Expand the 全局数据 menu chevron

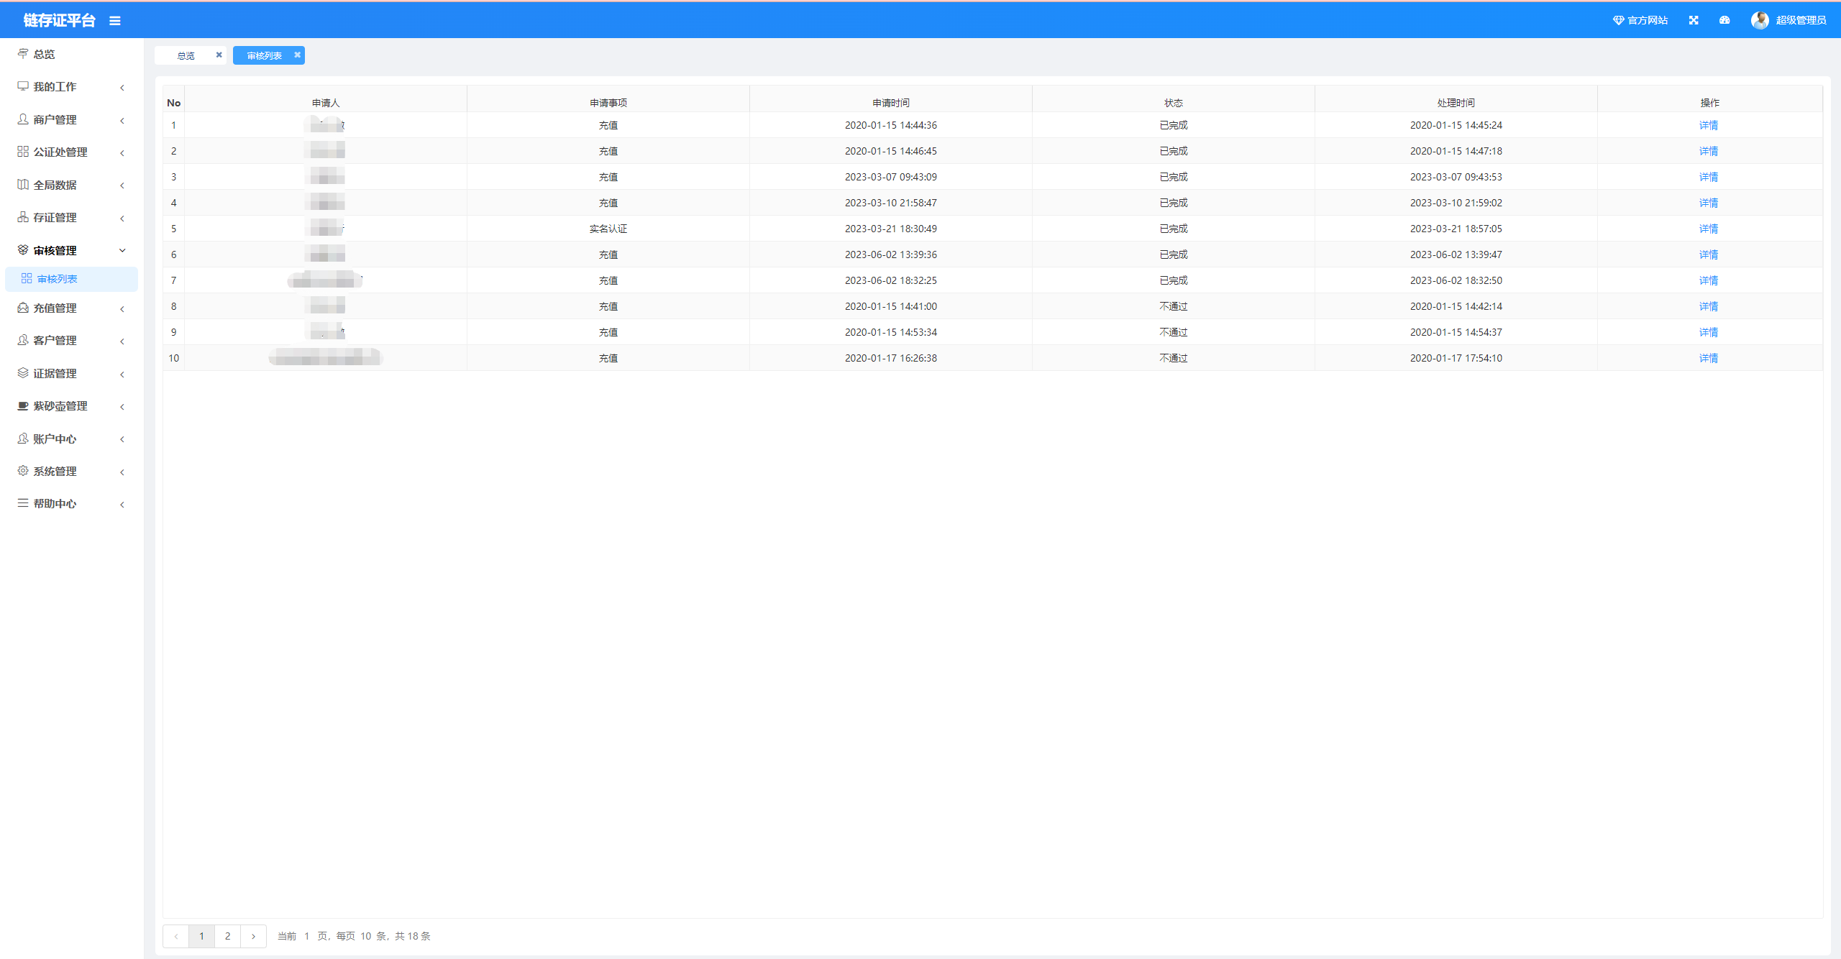pos(122,185)
